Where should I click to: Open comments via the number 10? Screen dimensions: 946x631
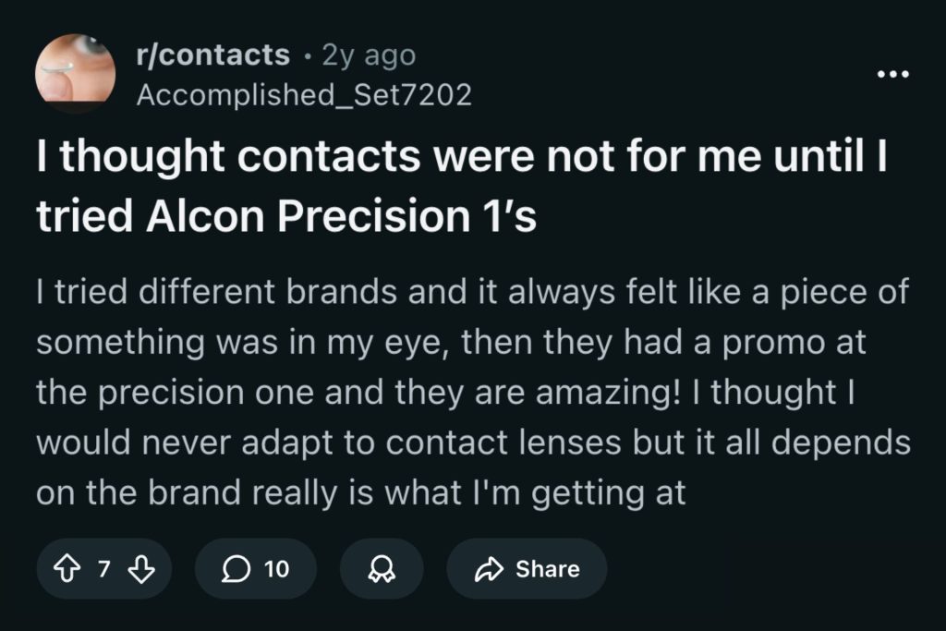pyautogui.click(x=276, y=569)
